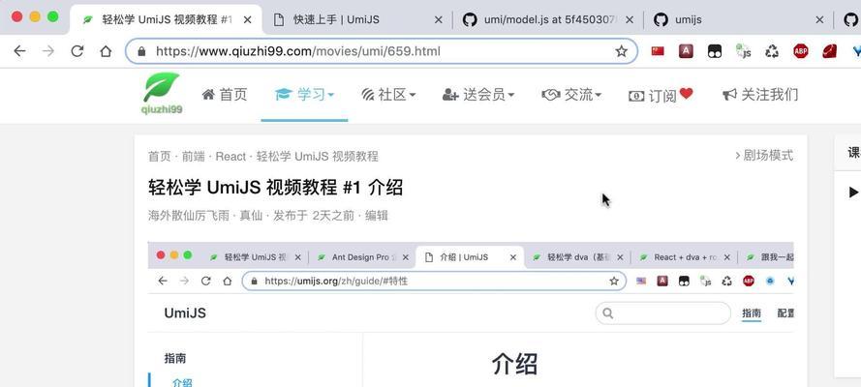Viewport: 861px width, 387px height.
Task: Click the megaphone icon beside 关注我们
Action: [x=729, y=95]
